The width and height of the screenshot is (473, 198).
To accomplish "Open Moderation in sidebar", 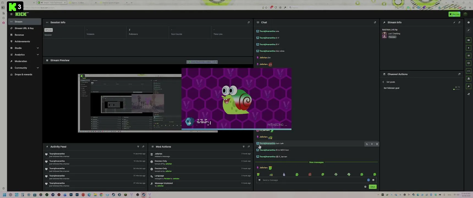I will [24, 61].
